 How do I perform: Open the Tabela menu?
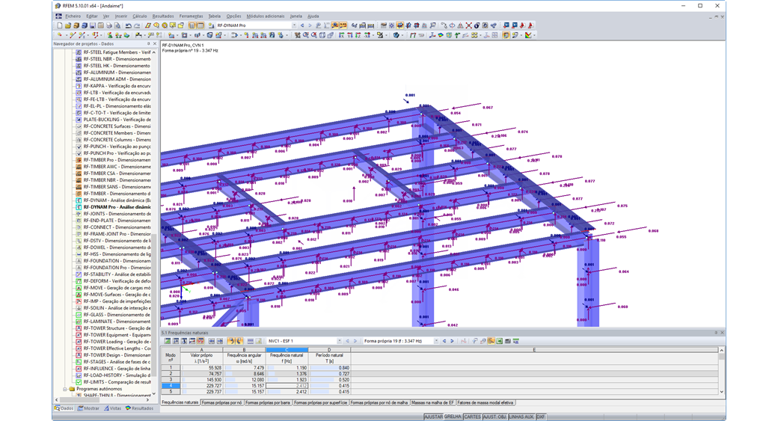(x=215, y=16)
